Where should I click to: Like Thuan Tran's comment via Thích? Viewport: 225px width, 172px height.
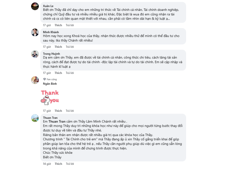(58, 164)
